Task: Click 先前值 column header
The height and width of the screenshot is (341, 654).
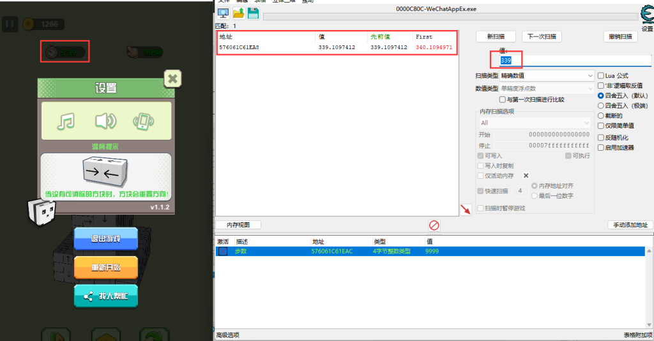Action: coord(390,36)
